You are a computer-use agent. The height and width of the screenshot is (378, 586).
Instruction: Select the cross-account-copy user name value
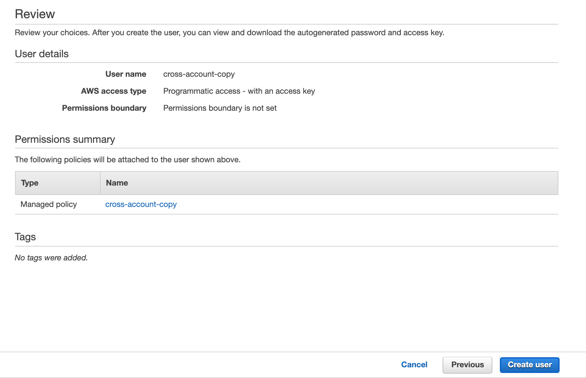[199, 74]
